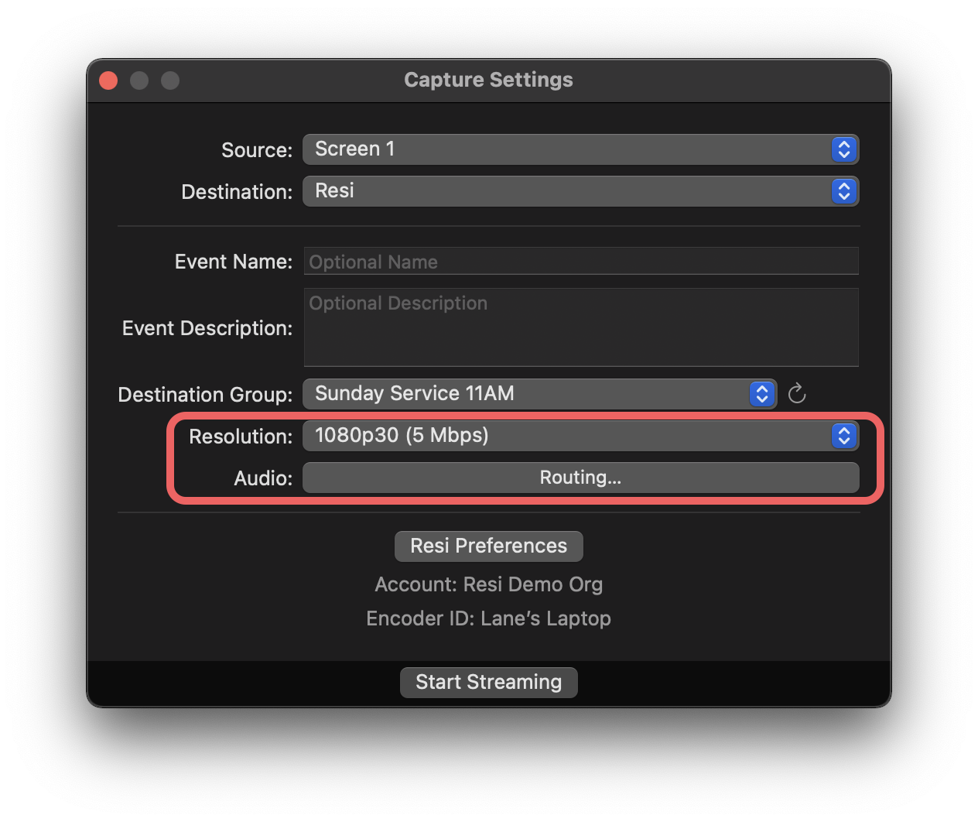Click the 1080p30 resolution value
The height and width of the screenshot is (822, 978).
[x=400, y=435]
